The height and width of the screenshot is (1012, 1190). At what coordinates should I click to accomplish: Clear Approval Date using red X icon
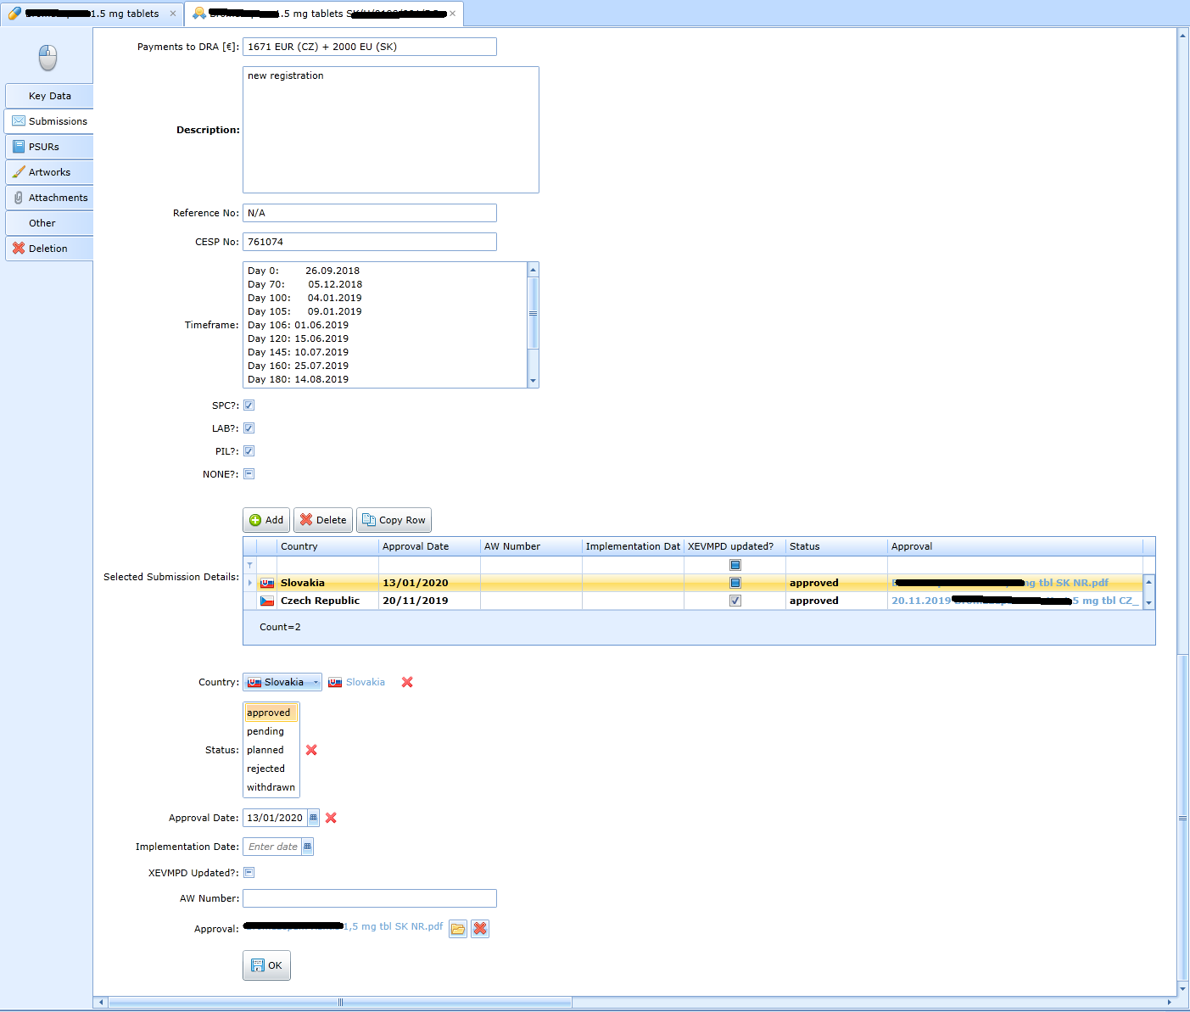coord(331,818)
